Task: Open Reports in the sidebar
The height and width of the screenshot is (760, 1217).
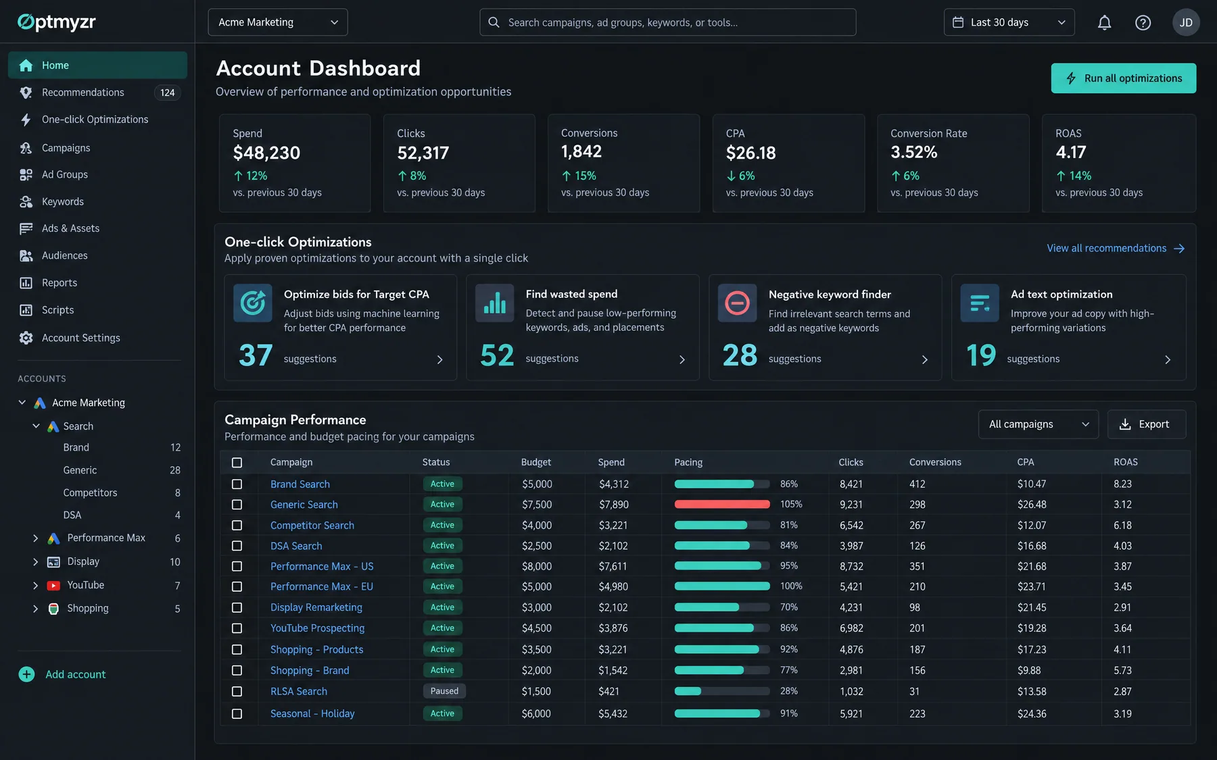Action: click(97, 283)
